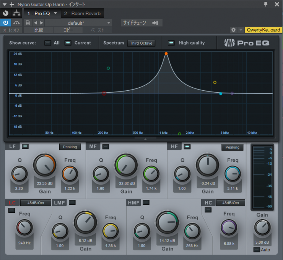Viewport: 283px width, 260px height.
Task: Click the HF Freq knob
Action: pyautogui.click(x=233, y=174)
